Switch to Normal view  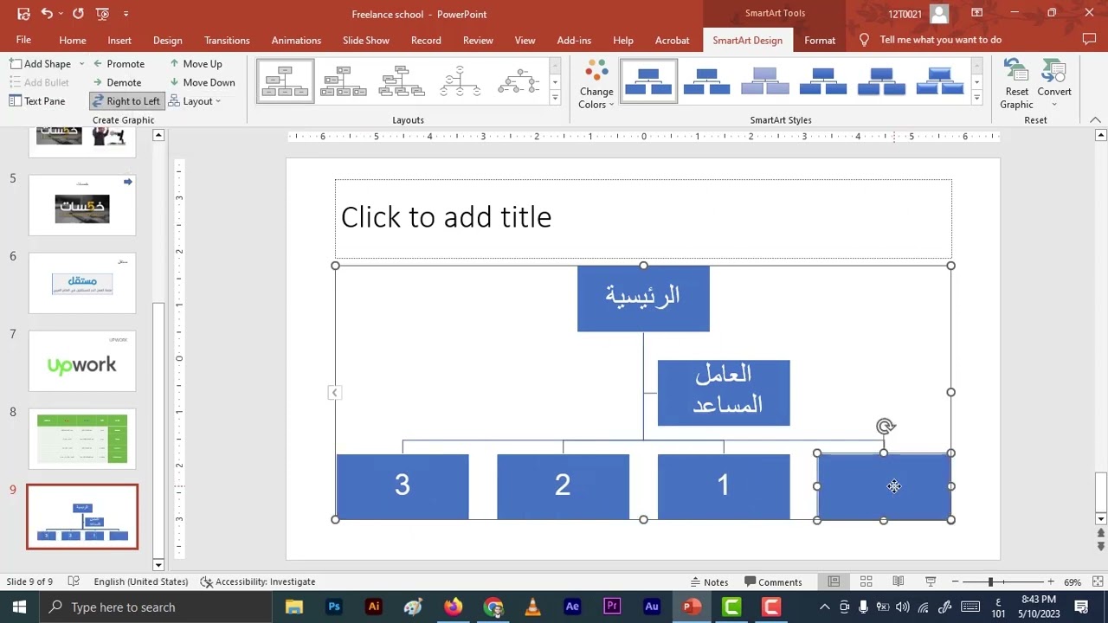click(834, 582)
